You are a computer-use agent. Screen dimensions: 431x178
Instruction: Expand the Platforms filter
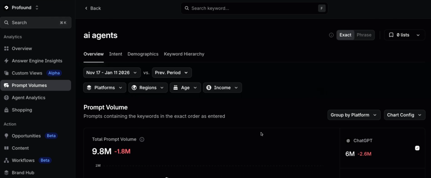point(105,88)
